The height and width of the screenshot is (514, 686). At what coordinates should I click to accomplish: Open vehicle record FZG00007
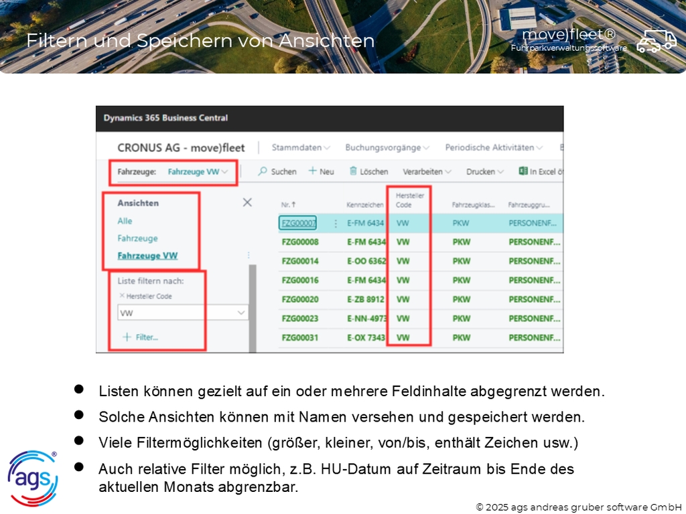click(298, 224)
